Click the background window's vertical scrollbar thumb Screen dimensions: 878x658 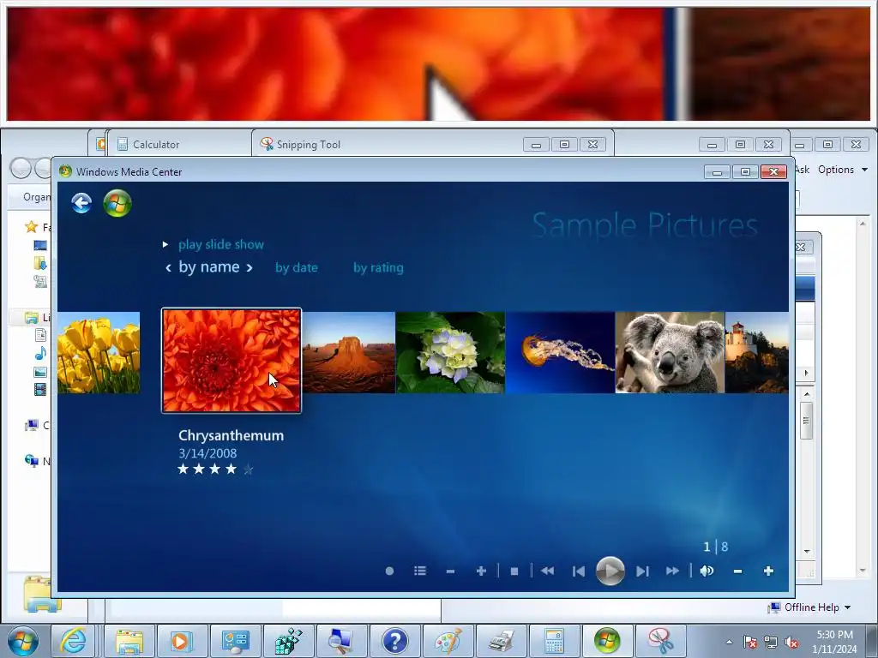tap(806, 420)
